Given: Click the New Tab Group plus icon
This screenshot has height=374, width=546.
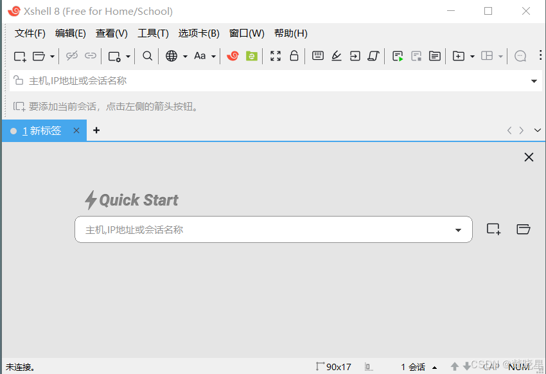Looking at the screenshot, I should [x=459, y=56].
